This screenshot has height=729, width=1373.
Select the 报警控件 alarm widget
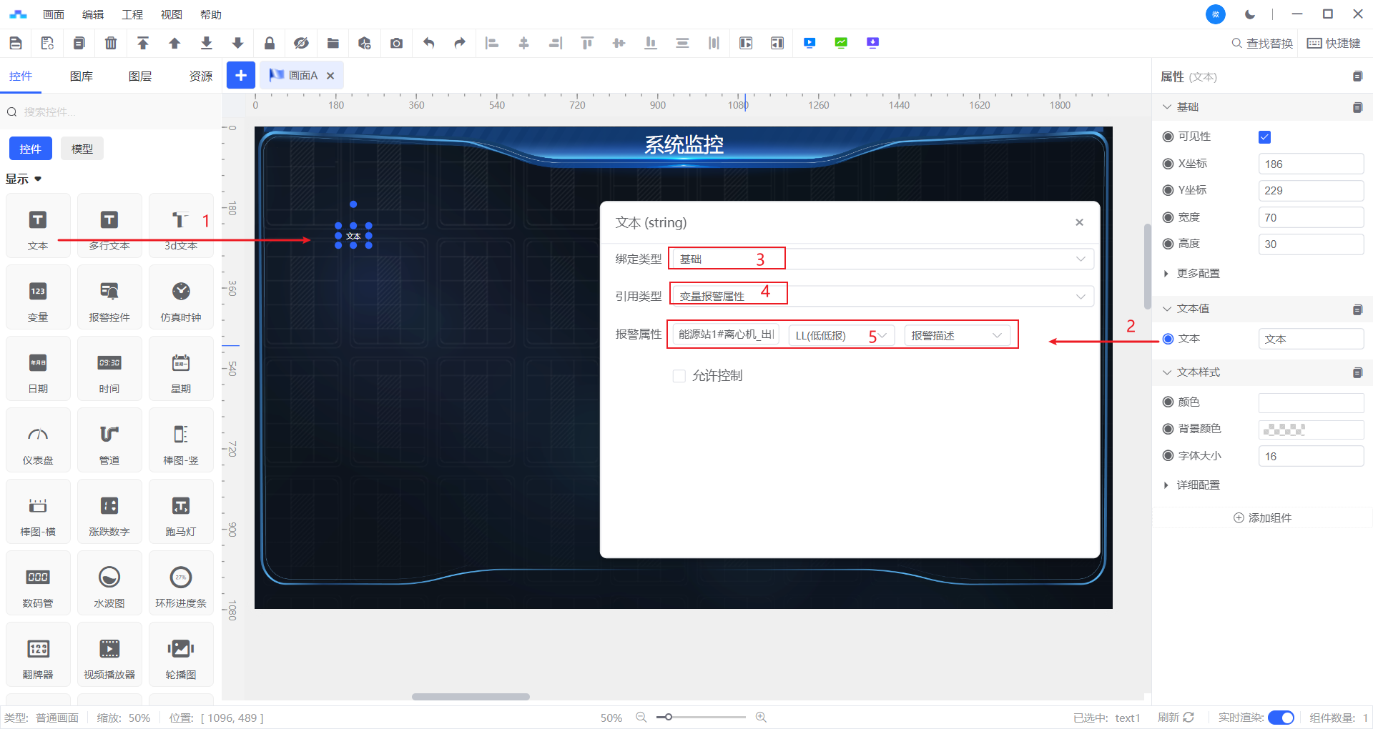coord(109,297)
